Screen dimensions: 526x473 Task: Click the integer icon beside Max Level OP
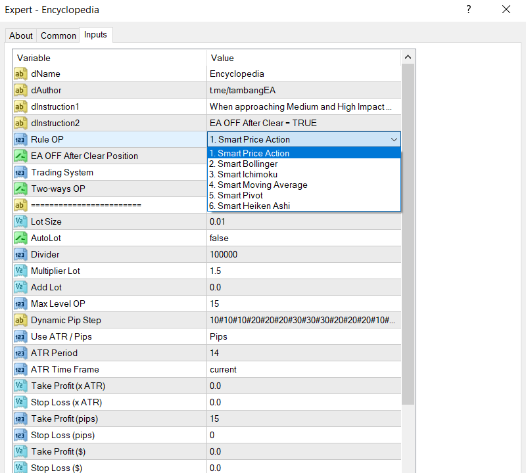click(20, 304)
